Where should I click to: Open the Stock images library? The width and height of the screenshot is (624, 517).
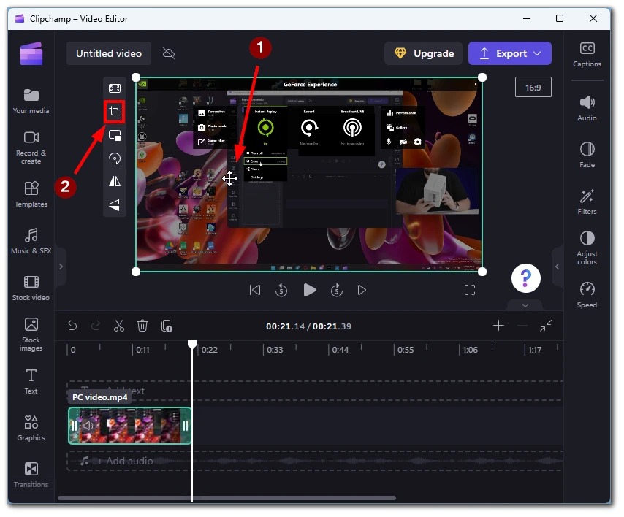pyautogui.click(x=31, y=334)
